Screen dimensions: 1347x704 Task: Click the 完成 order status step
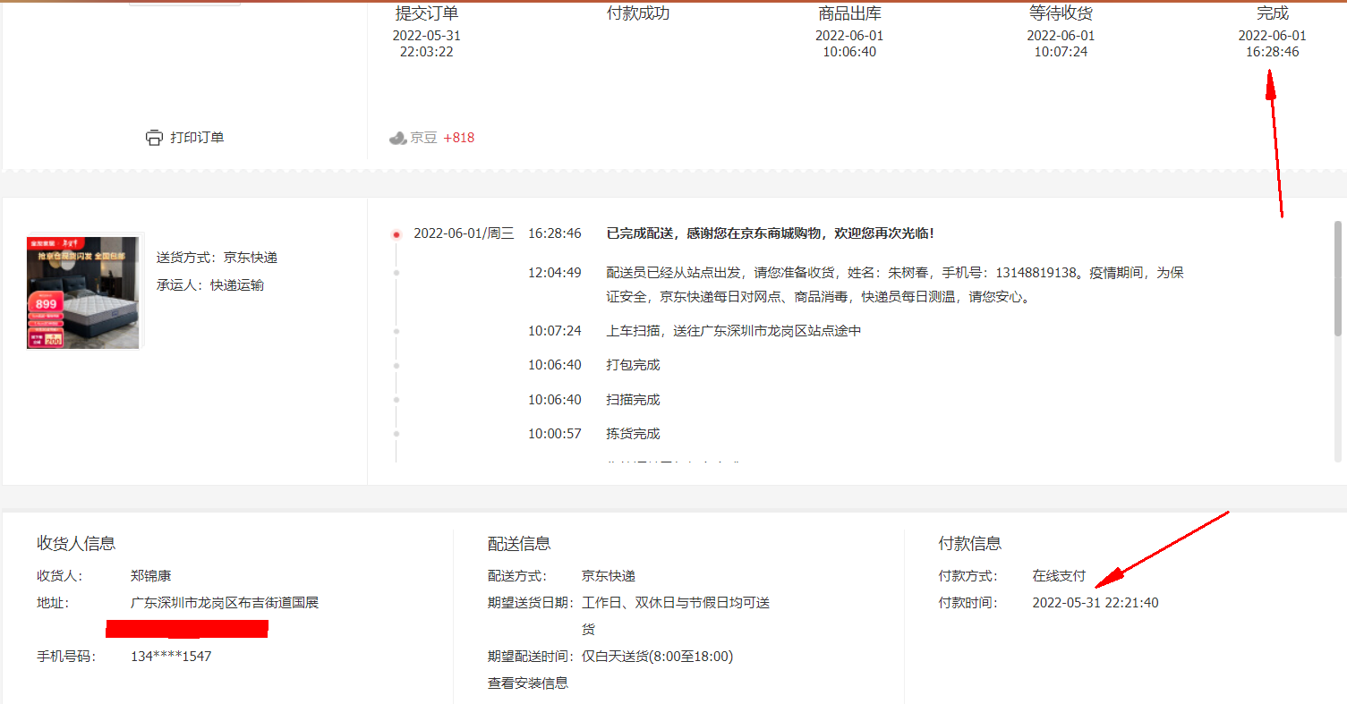[x=1272, y=13]
